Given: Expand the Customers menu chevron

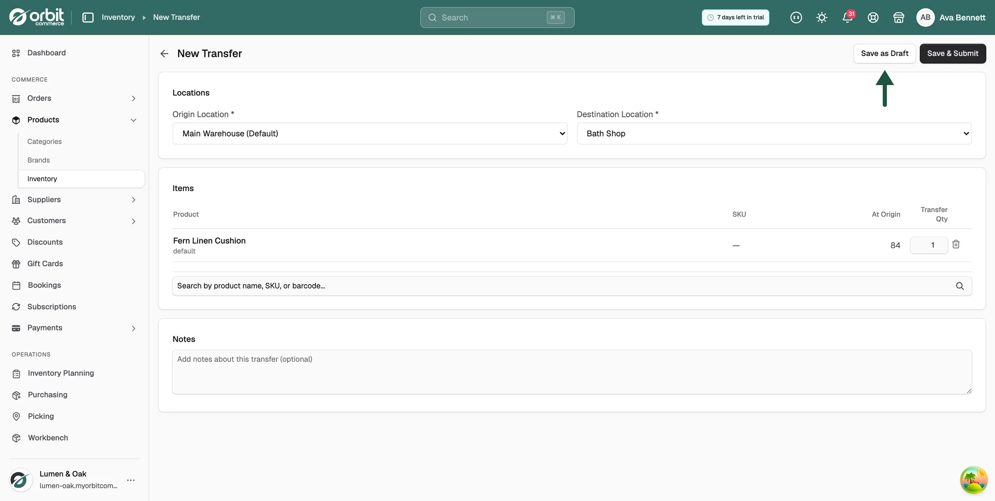Looking at the screenshot, I should 133,221.
